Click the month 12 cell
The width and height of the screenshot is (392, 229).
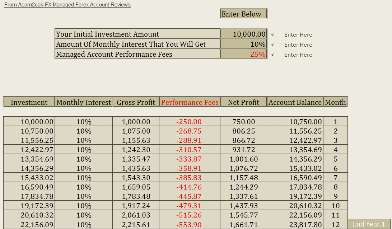click(336, 224)
